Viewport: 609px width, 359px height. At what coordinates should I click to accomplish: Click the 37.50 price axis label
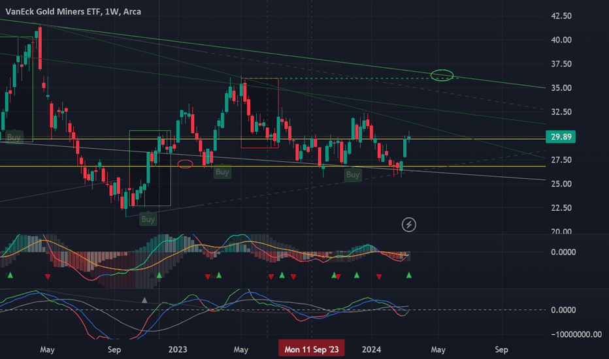tap(561, 64)
